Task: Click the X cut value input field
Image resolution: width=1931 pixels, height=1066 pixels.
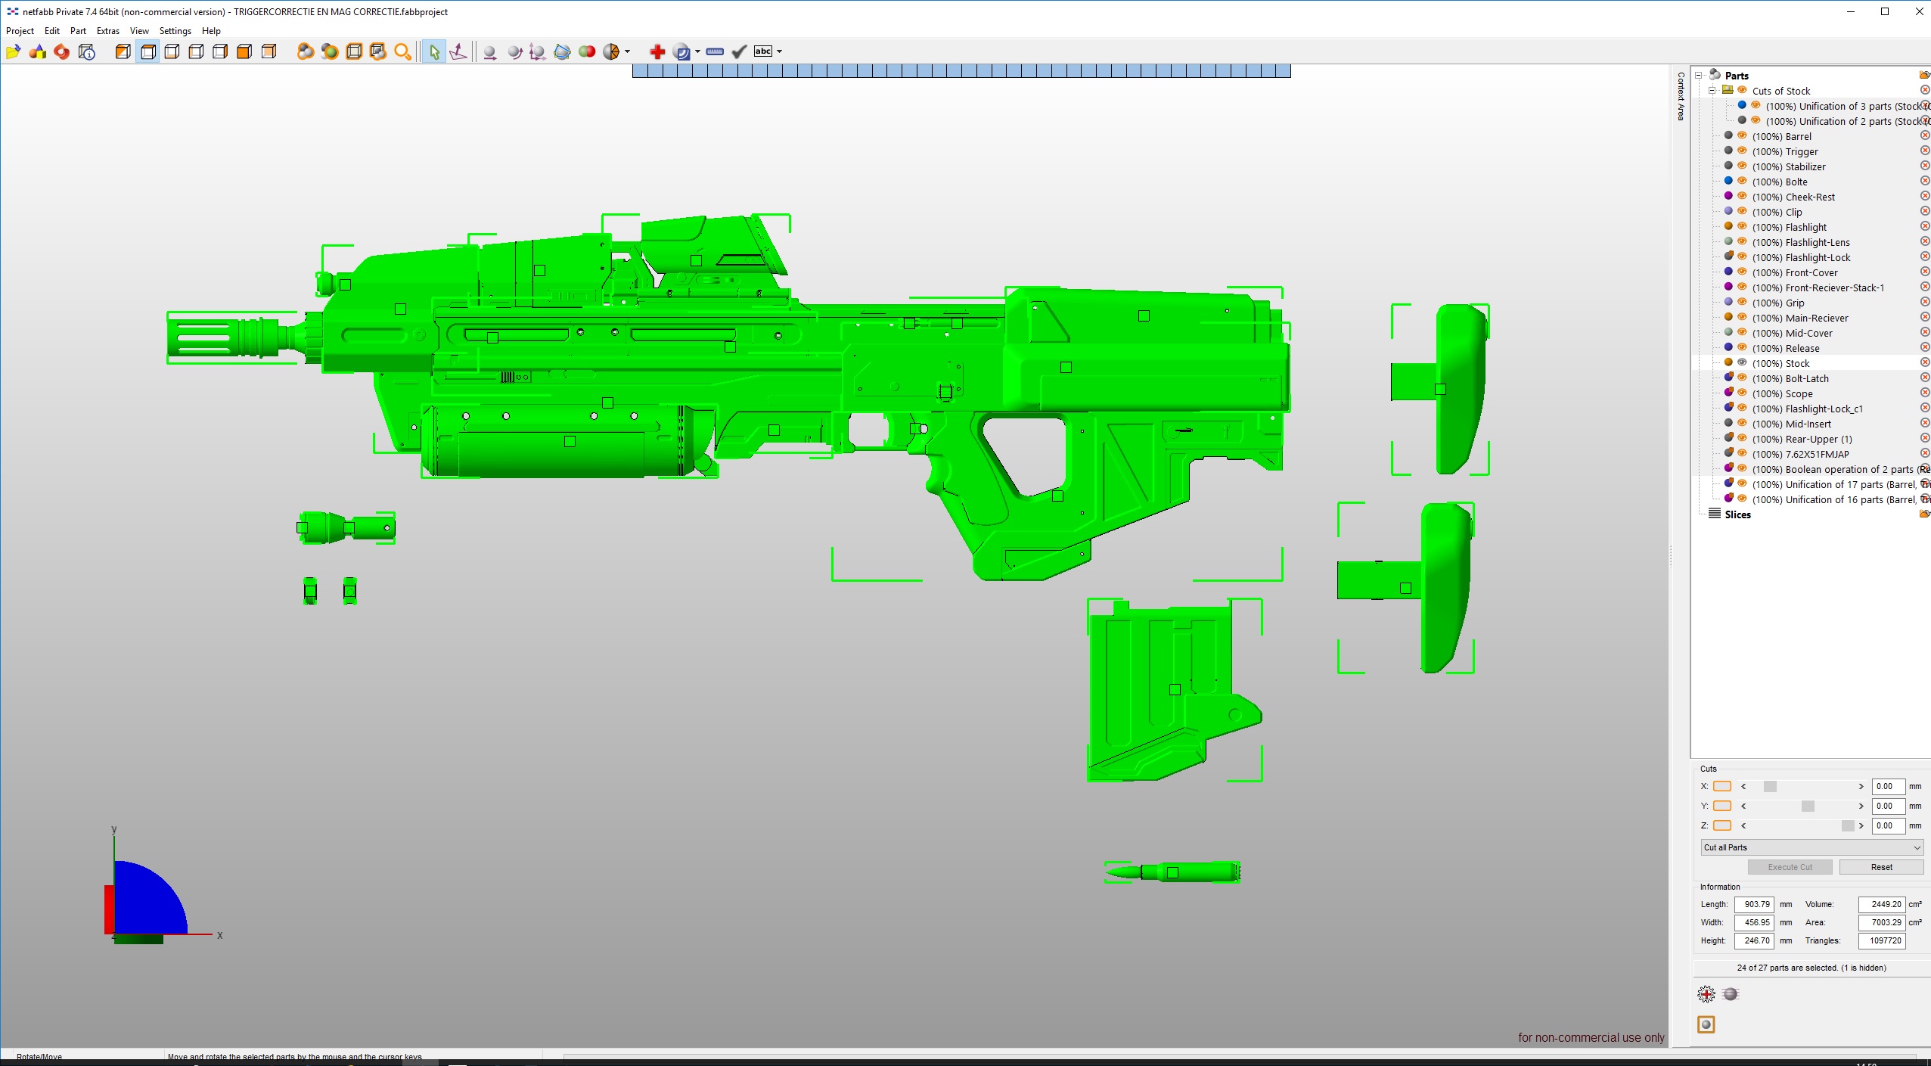Action: 1887,787
